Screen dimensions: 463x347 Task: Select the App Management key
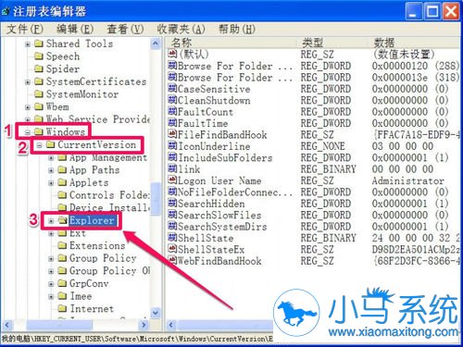[108, 158]
